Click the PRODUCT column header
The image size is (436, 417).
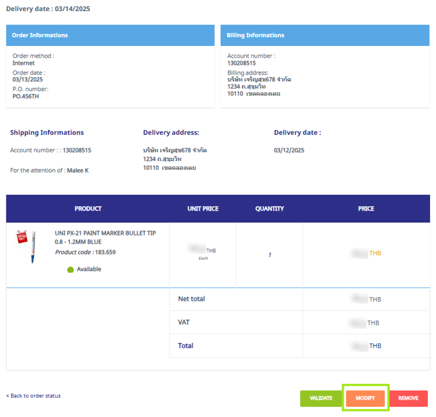88,209
